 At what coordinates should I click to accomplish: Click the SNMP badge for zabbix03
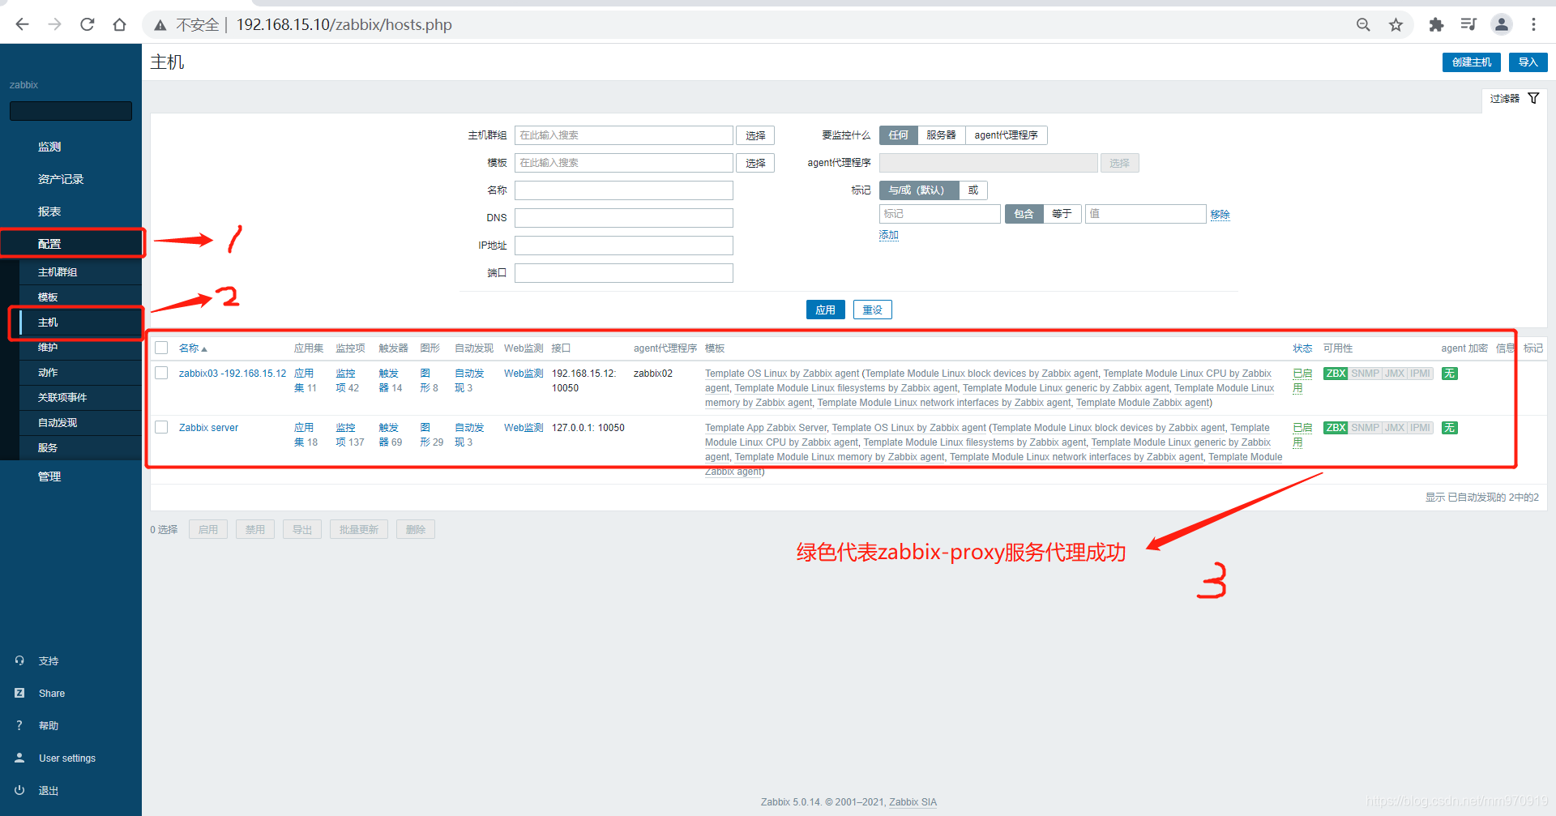pyautogui.click(x=1365, y=374)
